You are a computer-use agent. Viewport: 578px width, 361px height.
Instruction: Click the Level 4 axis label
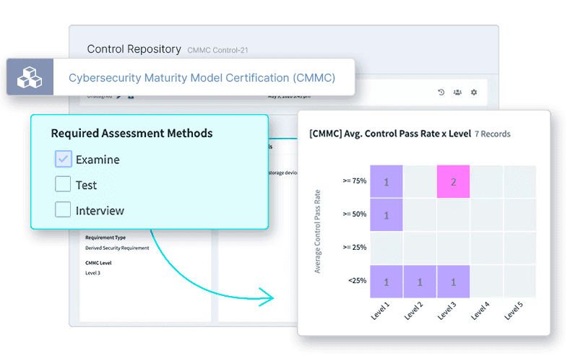[x=480, y=311]
